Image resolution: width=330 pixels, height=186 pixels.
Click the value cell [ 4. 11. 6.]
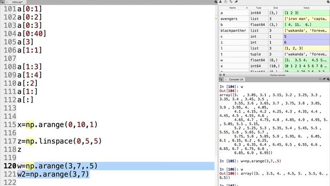306,25
